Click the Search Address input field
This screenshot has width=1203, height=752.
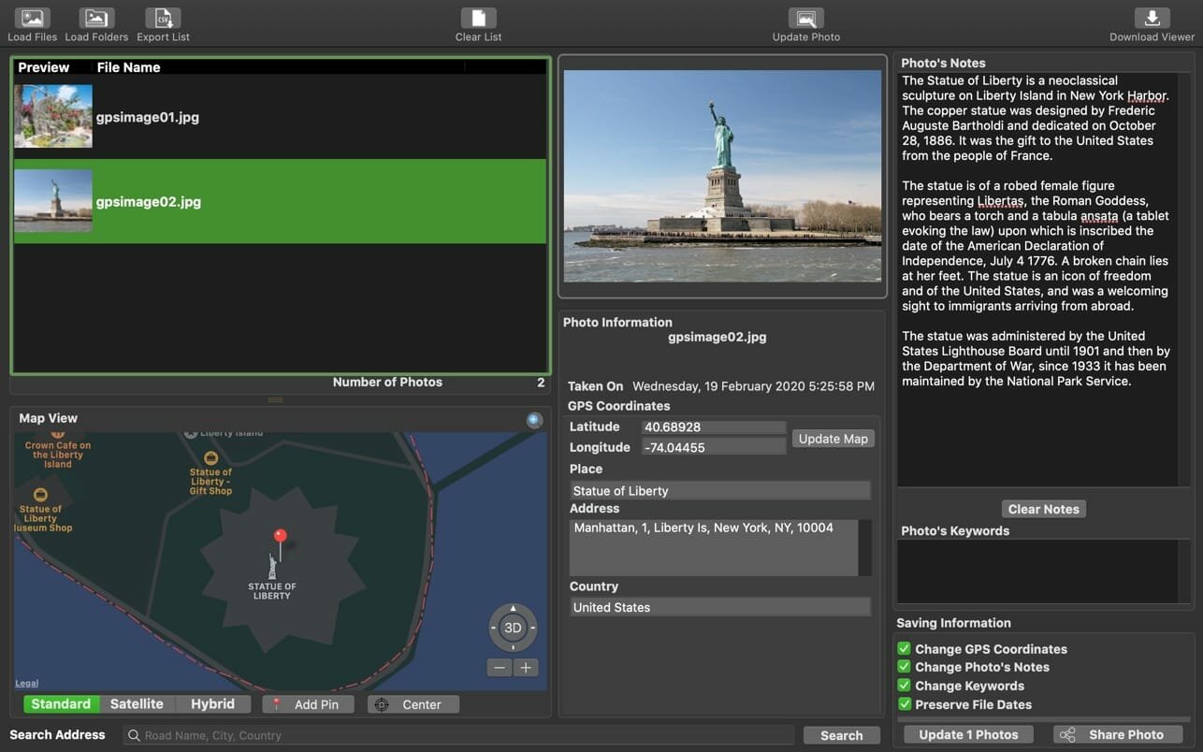pos(458,735)
